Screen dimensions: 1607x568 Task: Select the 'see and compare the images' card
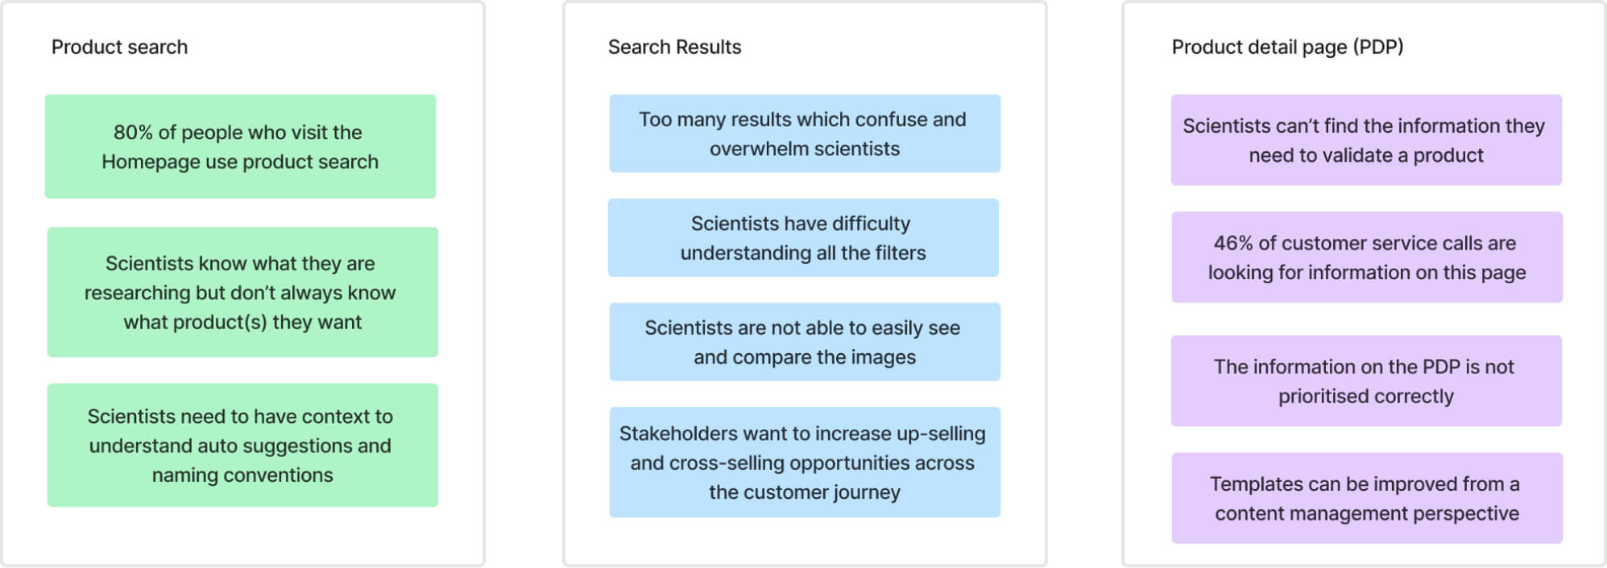805,342
